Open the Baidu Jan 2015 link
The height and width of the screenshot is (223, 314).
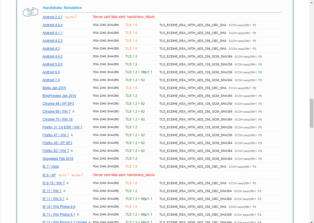click(x=54, y=88)
